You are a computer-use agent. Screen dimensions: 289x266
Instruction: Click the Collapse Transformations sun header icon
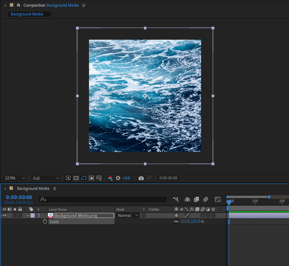pyautogui.click(x=181, y=210)
